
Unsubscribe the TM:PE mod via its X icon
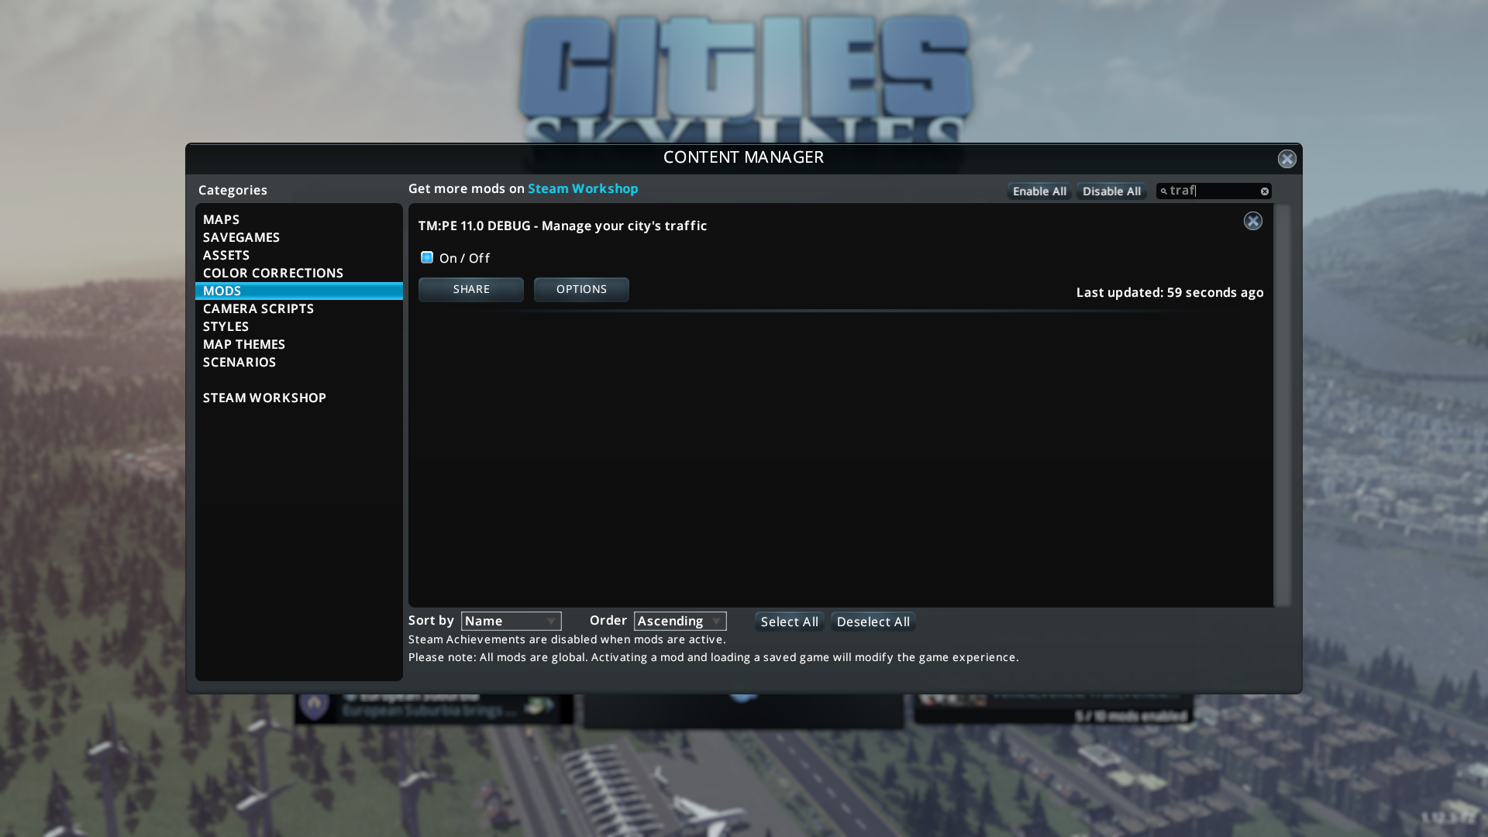[1253, 221]
